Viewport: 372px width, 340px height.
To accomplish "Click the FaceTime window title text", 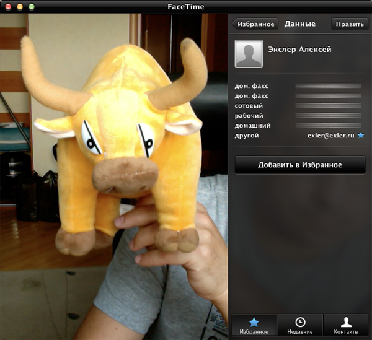I will click(186, 6).
